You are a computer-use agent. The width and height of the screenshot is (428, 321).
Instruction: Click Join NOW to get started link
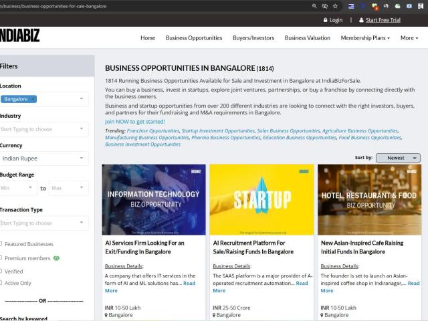coord(135,122)
